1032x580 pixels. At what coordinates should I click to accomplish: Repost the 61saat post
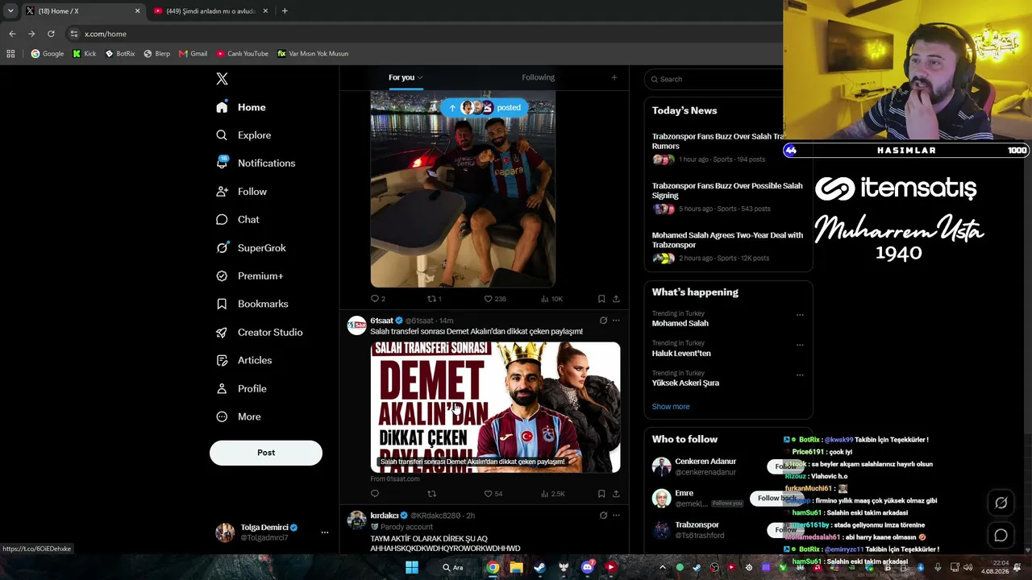tap(431, 494)
